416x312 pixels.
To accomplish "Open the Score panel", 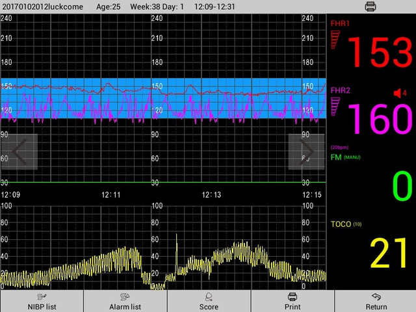I will pos(209,302).
